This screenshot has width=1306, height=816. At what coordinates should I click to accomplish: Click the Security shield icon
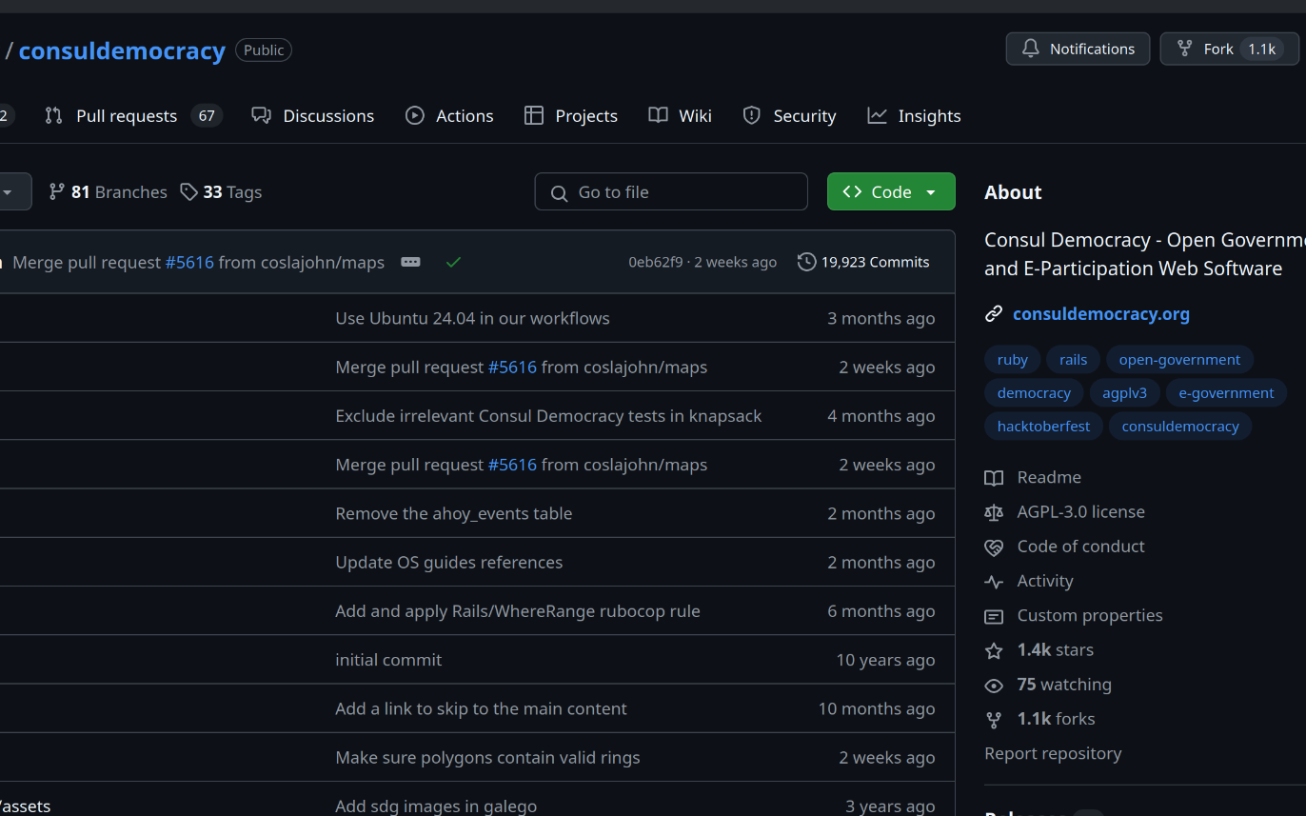coord(752,115)
